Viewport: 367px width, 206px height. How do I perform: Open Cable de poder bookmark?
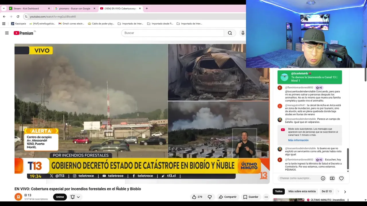click(101, 24)
